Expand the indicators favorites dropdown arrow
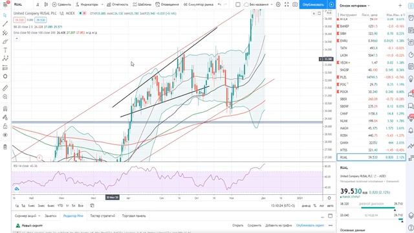 coord(102,5)
